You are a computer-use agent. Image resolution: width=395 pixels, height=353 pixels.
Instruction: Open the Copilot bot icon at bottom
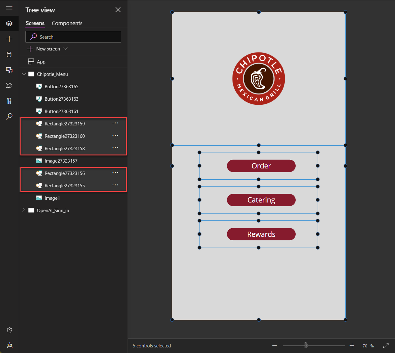[x=9, y=345]
